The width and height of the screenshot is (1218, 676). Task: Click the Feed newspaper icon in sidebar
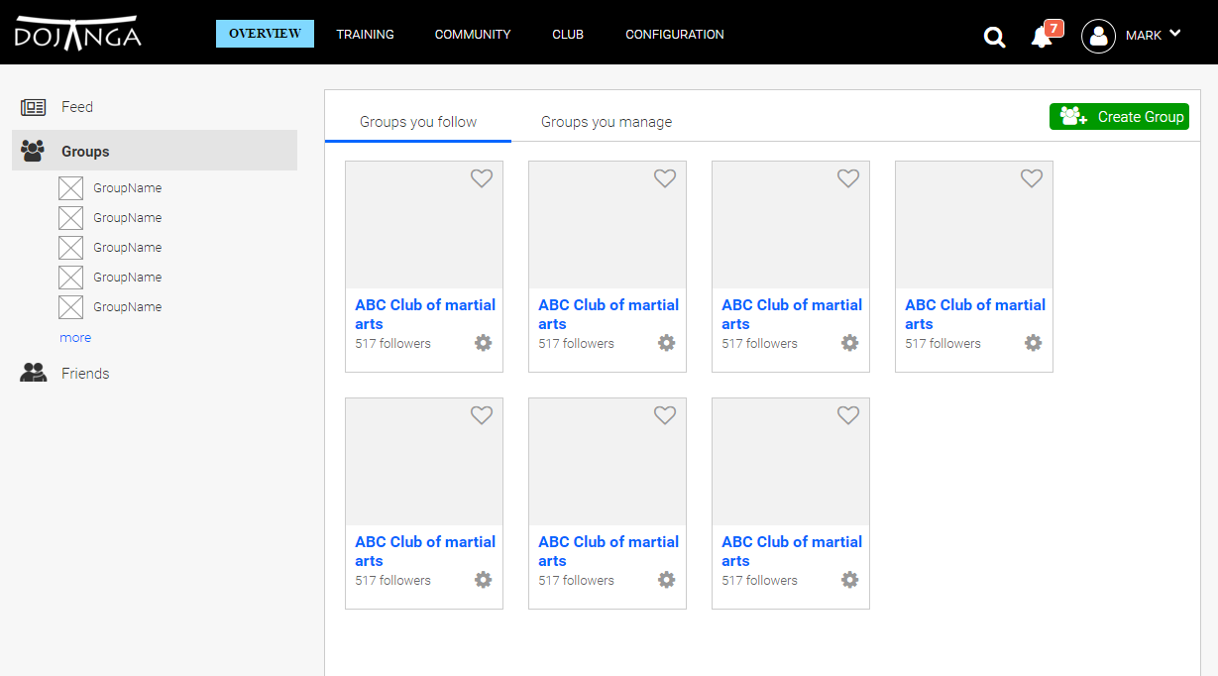tap(34, 107)
